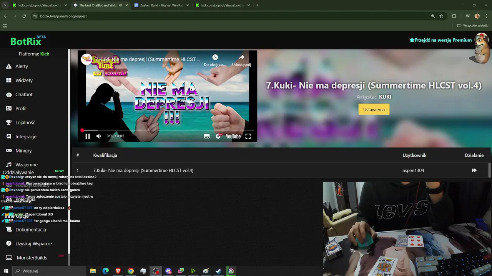Open Steam from the taskbar
This screenshot has width=492, height=276.
(x=218, y=271)
